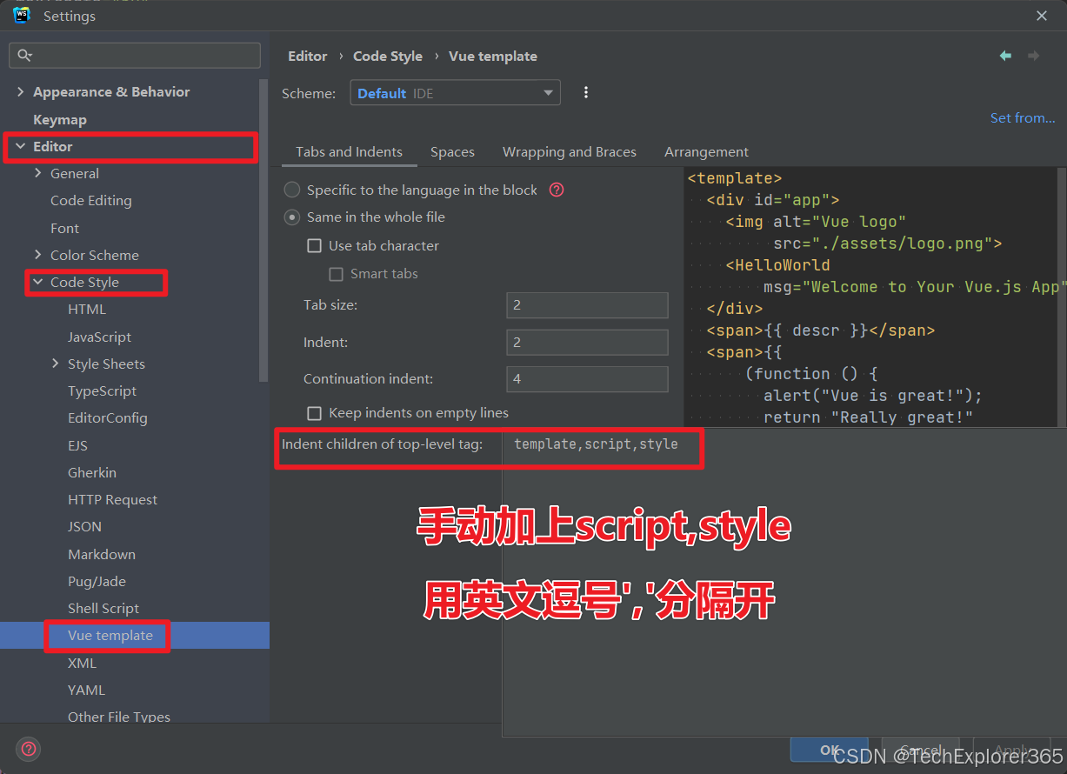This screenshot has width=1067, height=774.
Task: Click the settings tree scrollbar
Action: (264, 230)
